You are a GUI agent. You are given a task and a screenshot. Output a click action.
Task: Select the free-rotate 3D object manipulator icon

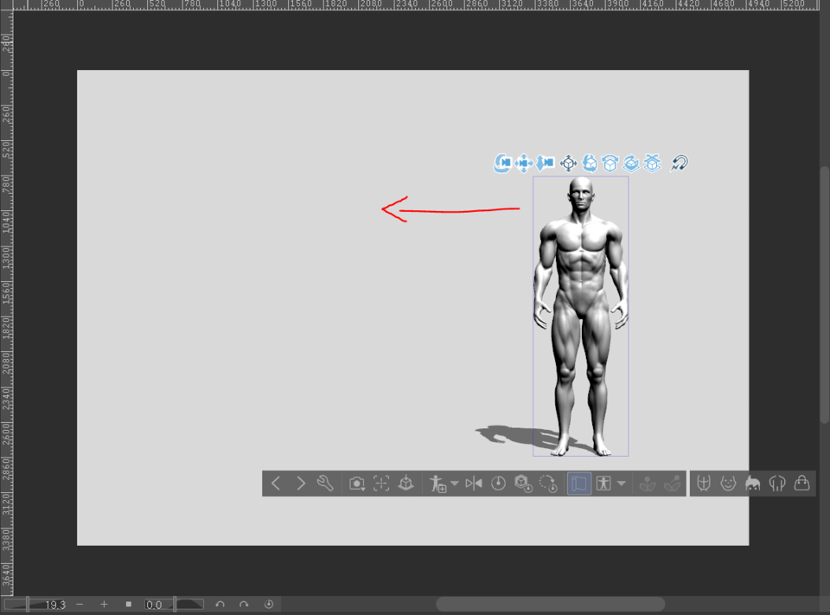coord(590,163)
